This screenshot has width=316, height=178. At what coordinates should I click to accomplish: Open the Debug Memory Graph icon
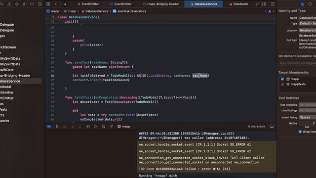click(96, 127)
